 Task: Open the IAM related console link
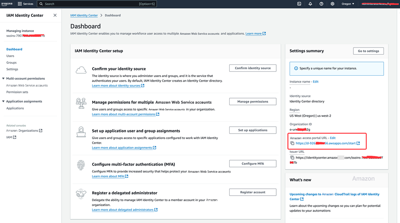click(11, 137)
